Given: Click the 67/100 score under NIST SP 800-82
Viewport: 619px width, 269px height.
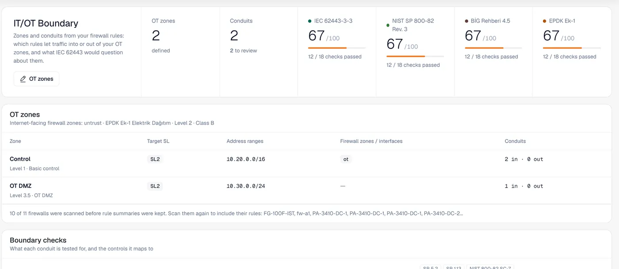Looking at the screenshot, I should [x=402, y=44].
